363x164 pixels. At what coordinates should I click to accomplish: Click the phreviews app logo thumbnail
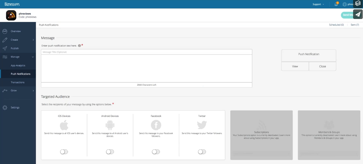click(11, 15)
